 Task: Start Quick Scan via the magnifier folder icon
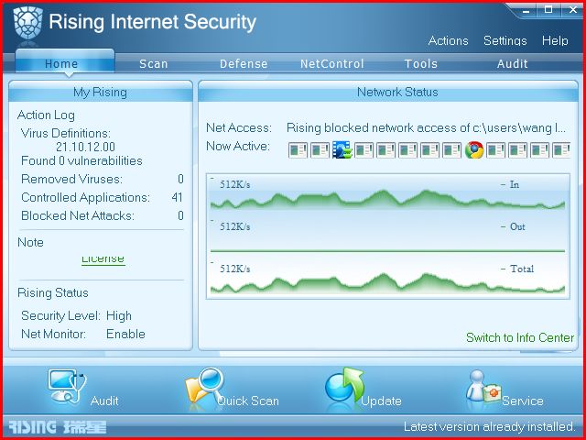[x=204, y=385]
